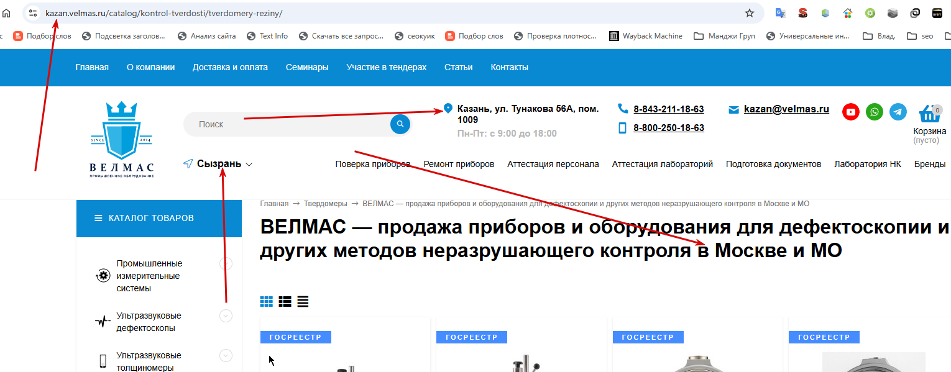Open the Сызрань city selector dropdown
The width and height of the screenshot is (951, 372).
pos(218,164)
